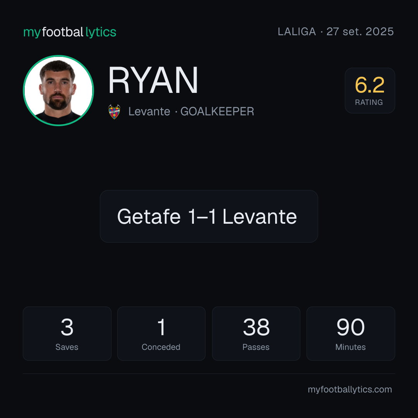Select the 6.2 rating badge
418x418 pixels.
370,90
